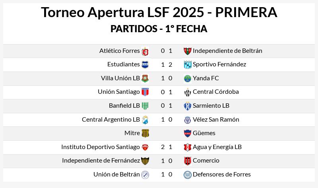This screenshot has height=188, width=318.
Task: Click the Atlético Forres club crest
Action: point(145,52)
